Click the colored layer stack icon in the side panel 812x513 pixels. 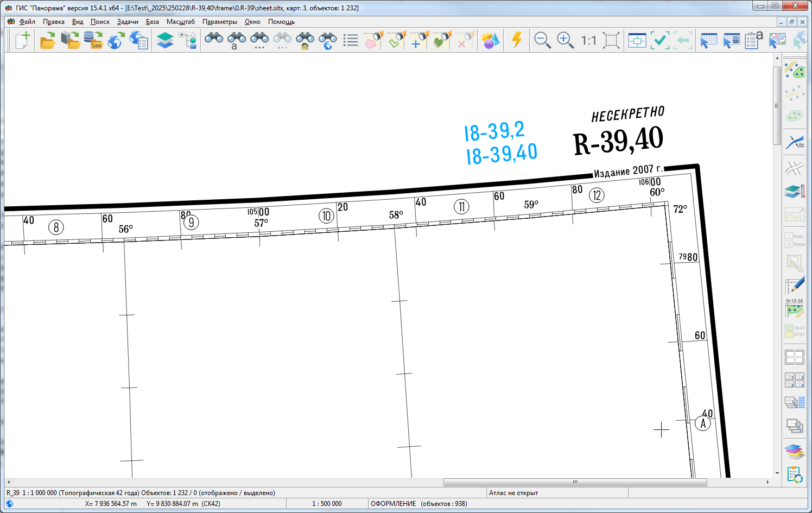click(795, 452)
